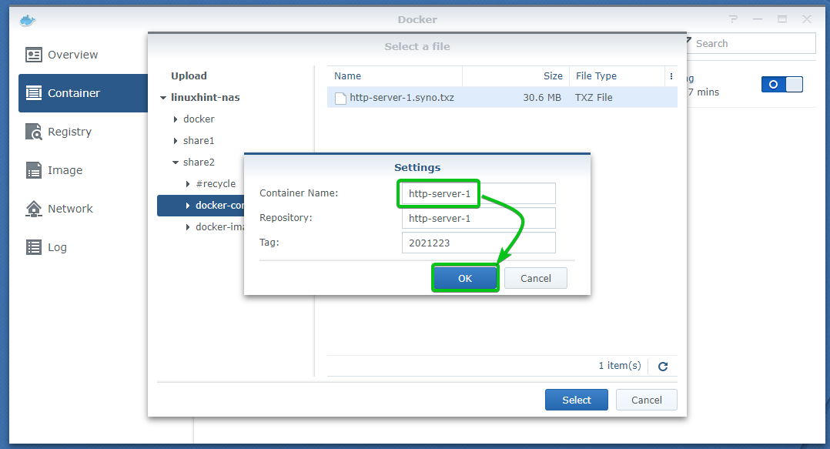Screen dimensions: 830x449
Task: Expand the docker-im folder arrow
Action: click(x=188, y=227)
